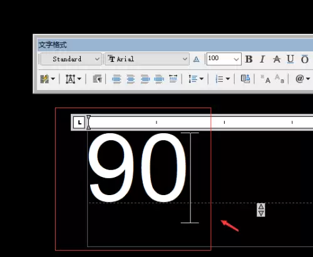Click the L tab stop selector
This screenshot has width=313, height=257.
click(79, 123)
